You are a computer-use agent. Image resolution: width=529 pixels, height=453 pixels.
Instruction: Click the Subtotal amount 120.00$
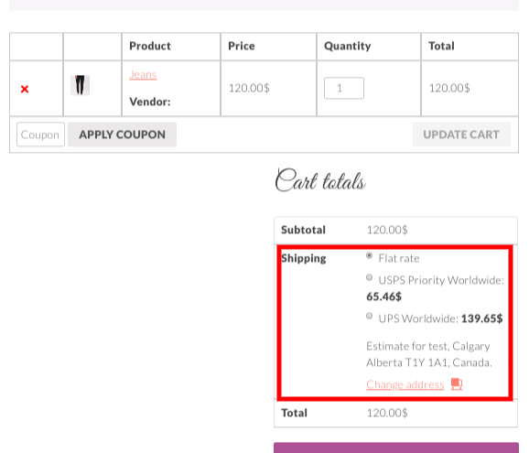[387, 230]
